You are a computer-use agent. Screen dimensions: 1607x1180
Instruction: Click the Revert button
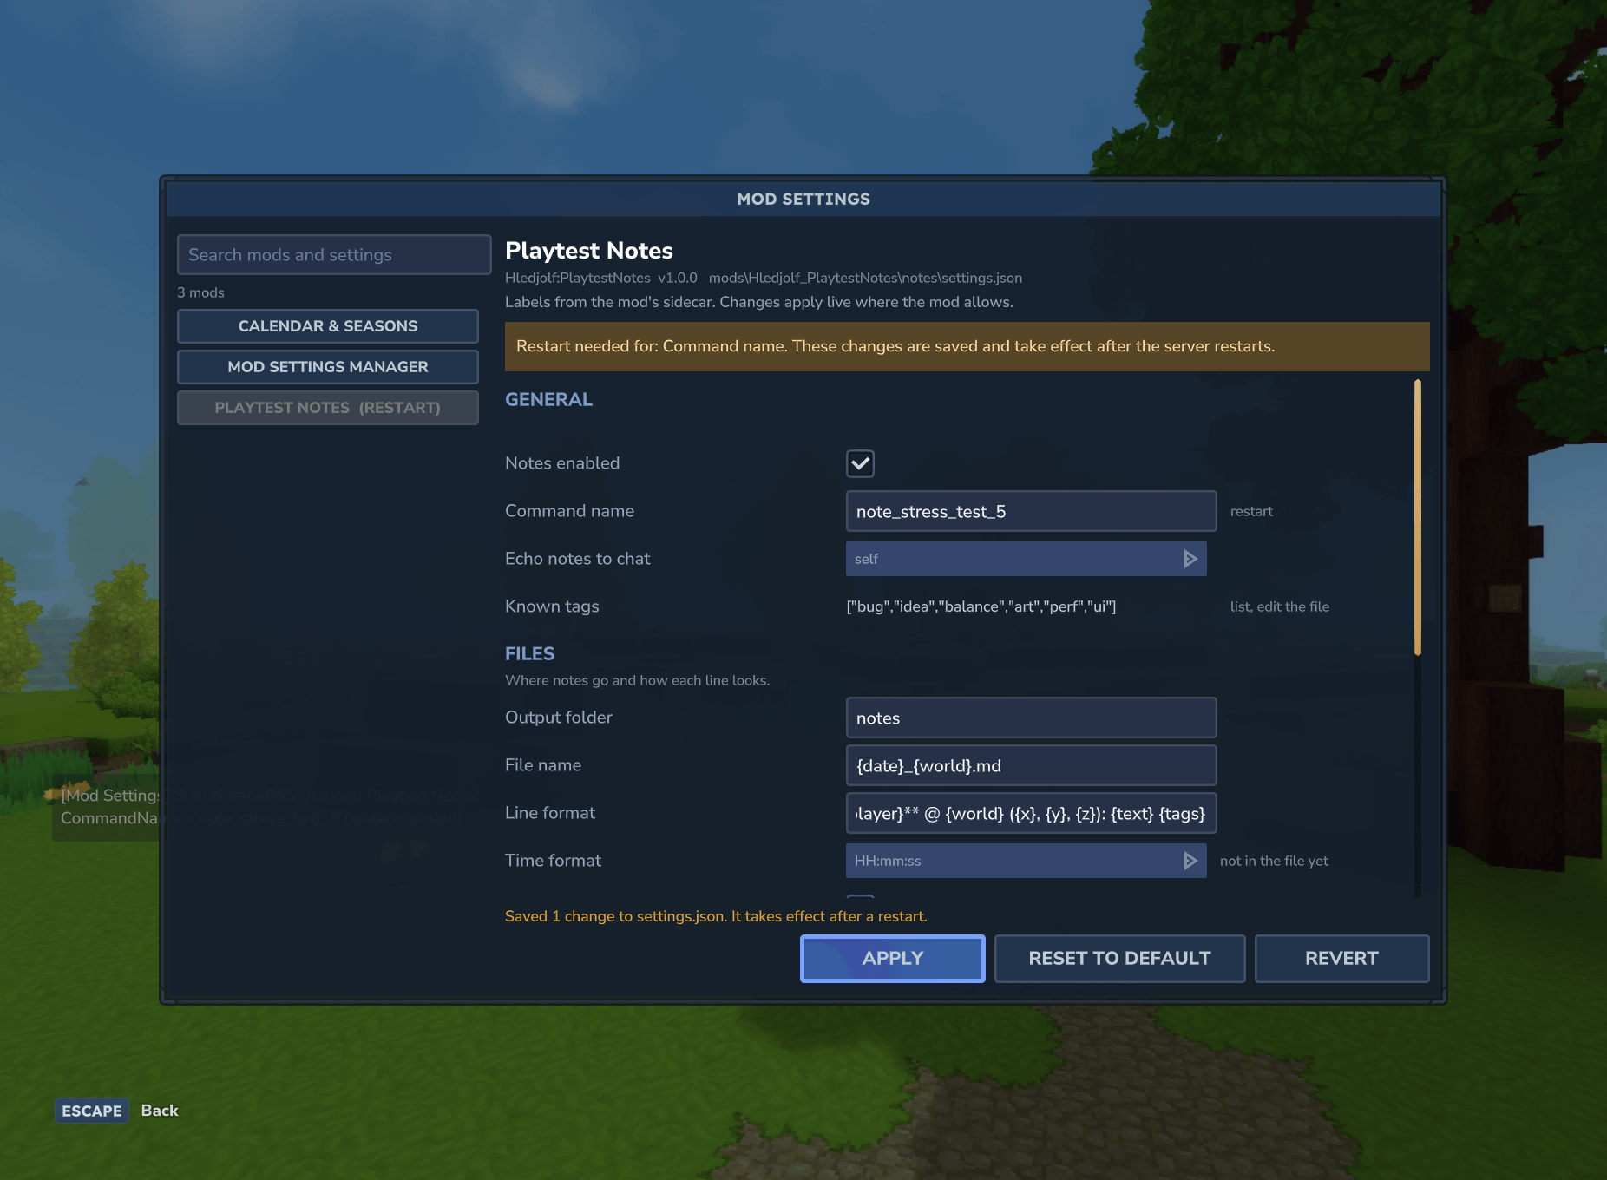[1341, 959]
